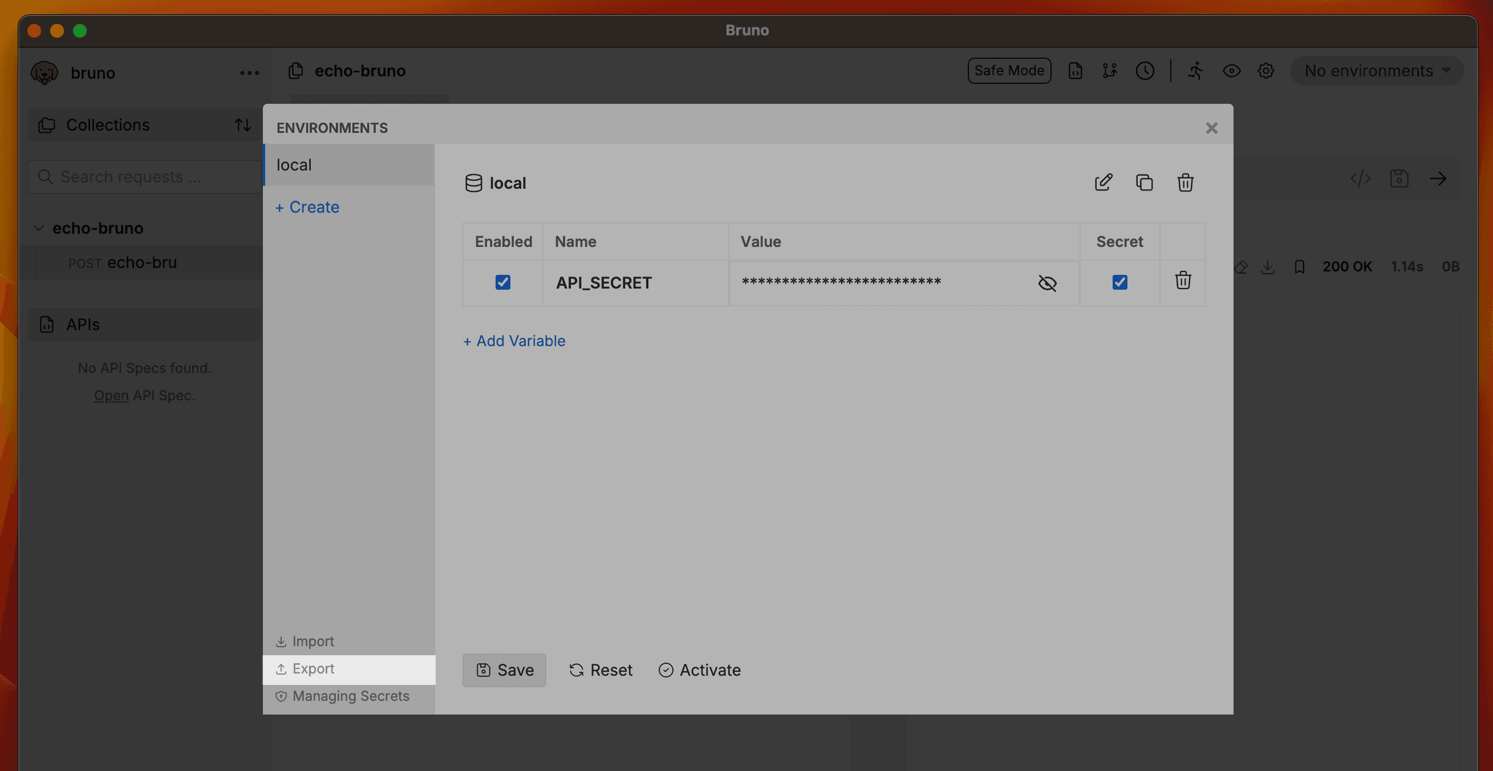
Task: Open the edit icon to rename the local environment
Action: click(1103, 182)
